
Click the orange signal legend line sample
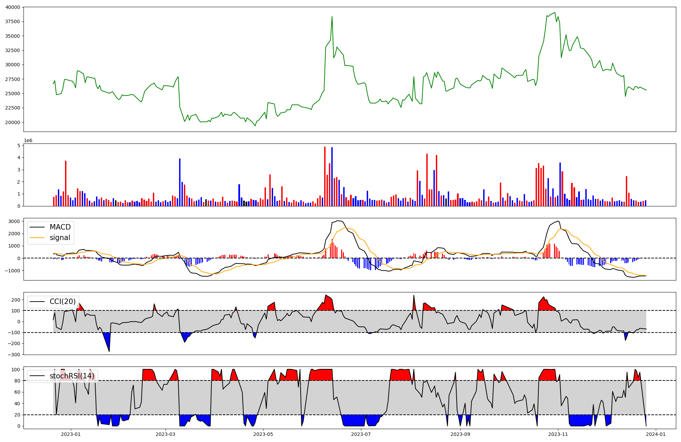(37, 238)
